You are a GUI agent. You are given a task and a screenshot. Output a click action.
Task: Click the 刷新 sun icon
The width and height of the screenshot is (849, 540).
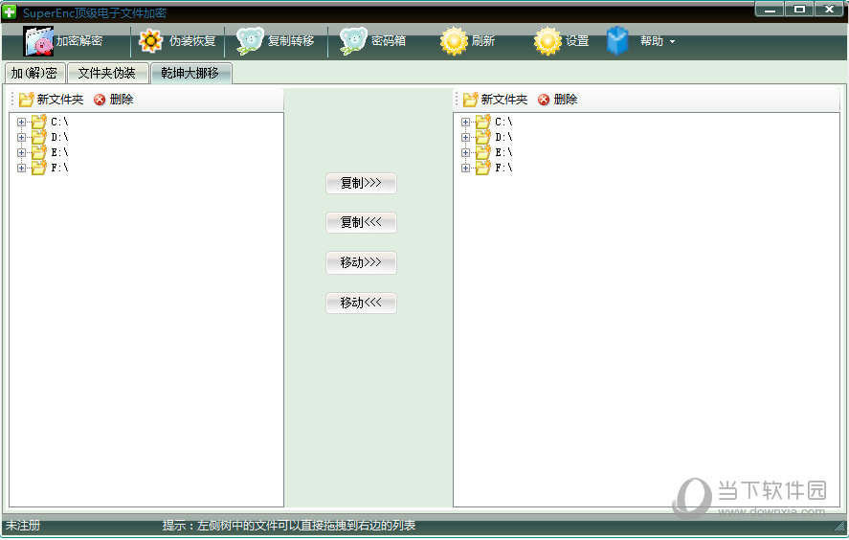click(x=454, y=41)
